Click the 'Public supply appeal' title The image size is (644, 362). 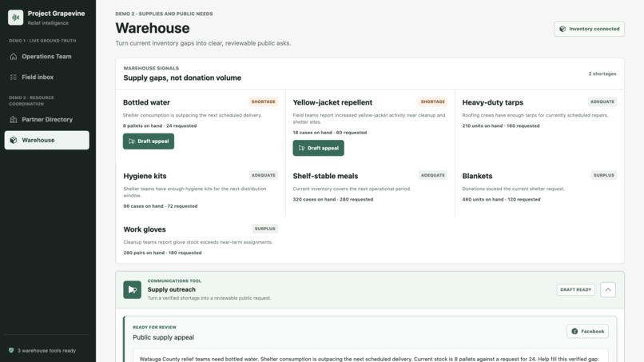pos(163,337)
